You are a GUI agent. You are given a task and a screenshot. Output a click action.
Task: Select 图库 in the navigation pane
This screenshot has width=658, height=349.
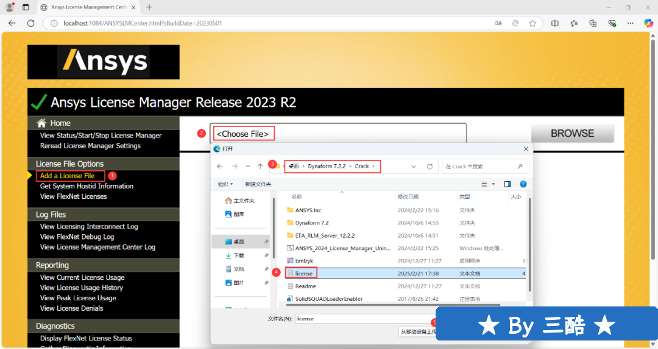click(x=235, y=214)
